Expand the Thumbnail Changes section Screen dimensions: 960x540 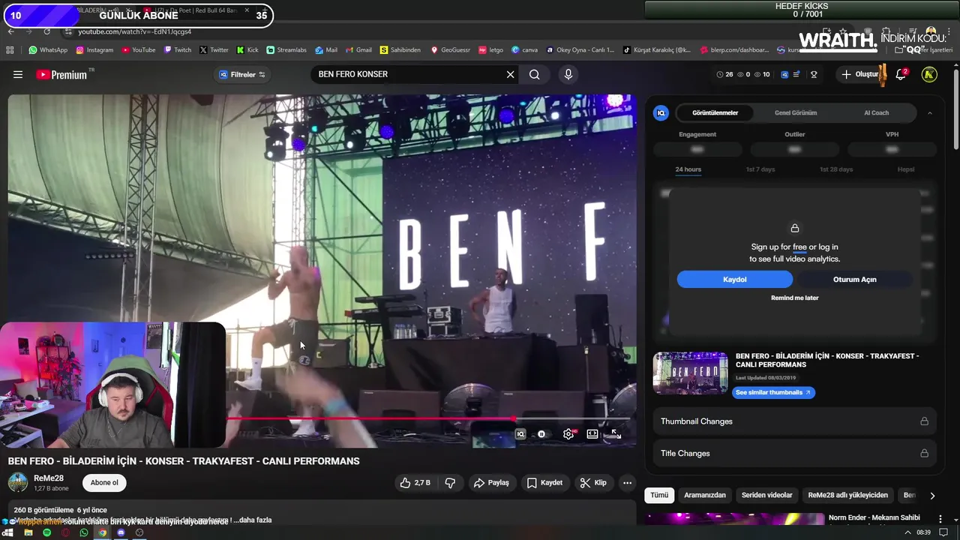coord(794,421)
